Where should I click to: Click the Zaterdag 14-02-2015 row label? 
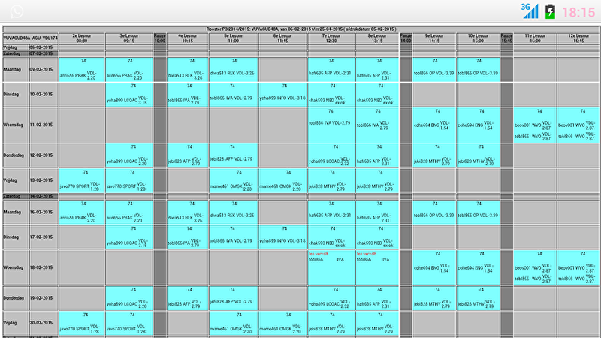coord(30,195)
